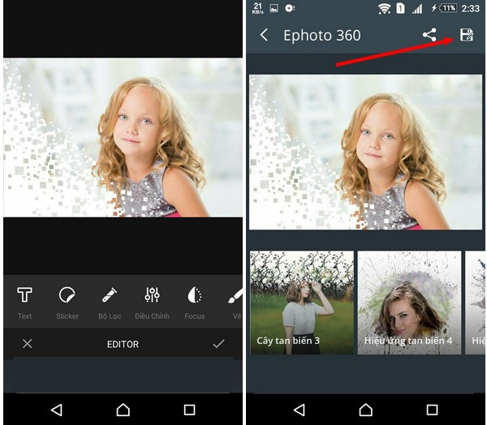This screenshot has height=425, width=487.
Task: Tap the save icon in top bar
Action: point(466,35)
